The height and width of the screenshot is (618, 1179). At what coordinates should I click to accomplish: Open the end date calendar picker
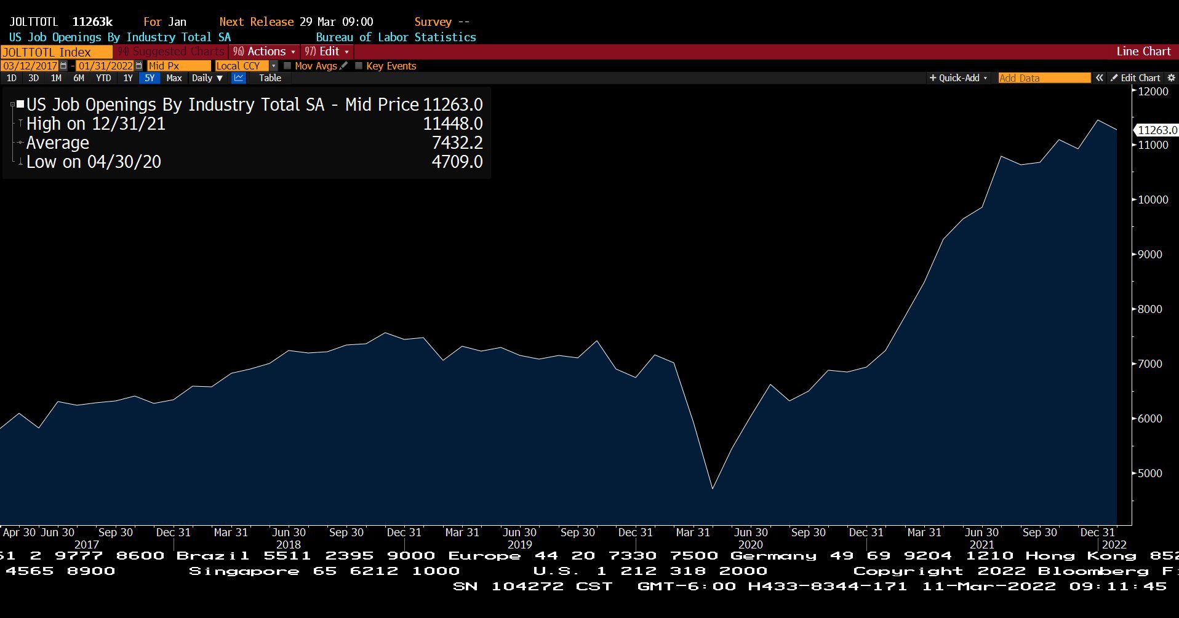pyautogui.click(x=138, y=66)
